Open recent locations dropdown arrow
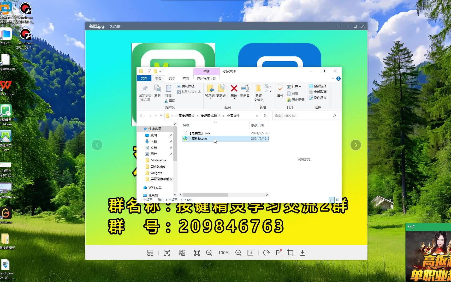This screenshot has height=282, width=451. point(156,116)
